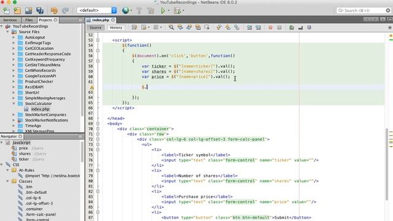Screen dimensions: 393x221
Task: Select the SimpleMovingAverages folder
Action: coord(45,98)
